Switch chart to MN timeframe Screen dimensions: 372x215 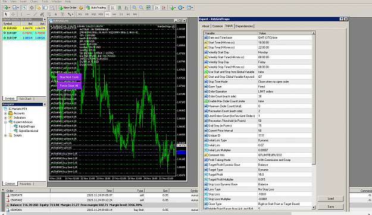tap(135, 14)
